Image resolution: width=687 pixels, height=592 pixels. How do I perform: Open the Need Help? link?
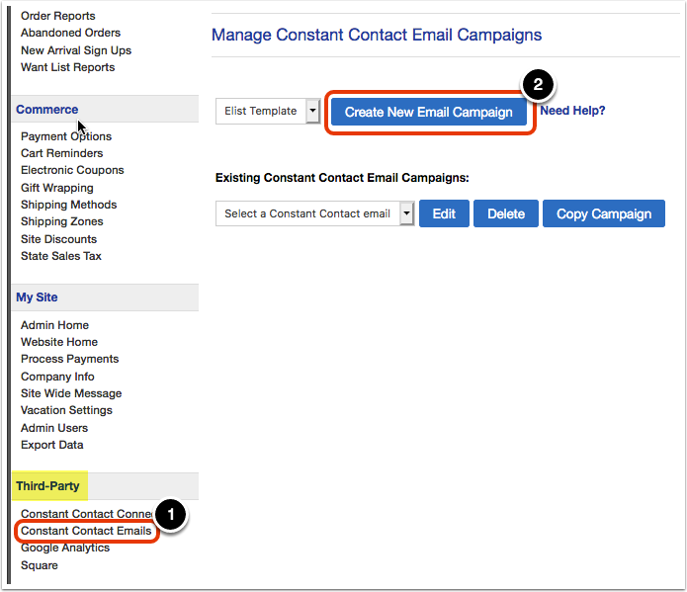572,111
